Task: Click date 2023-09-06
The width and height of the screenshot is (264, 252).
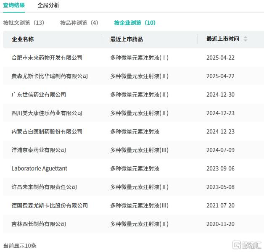Action: pyautogui.click(x=220, y=168)
